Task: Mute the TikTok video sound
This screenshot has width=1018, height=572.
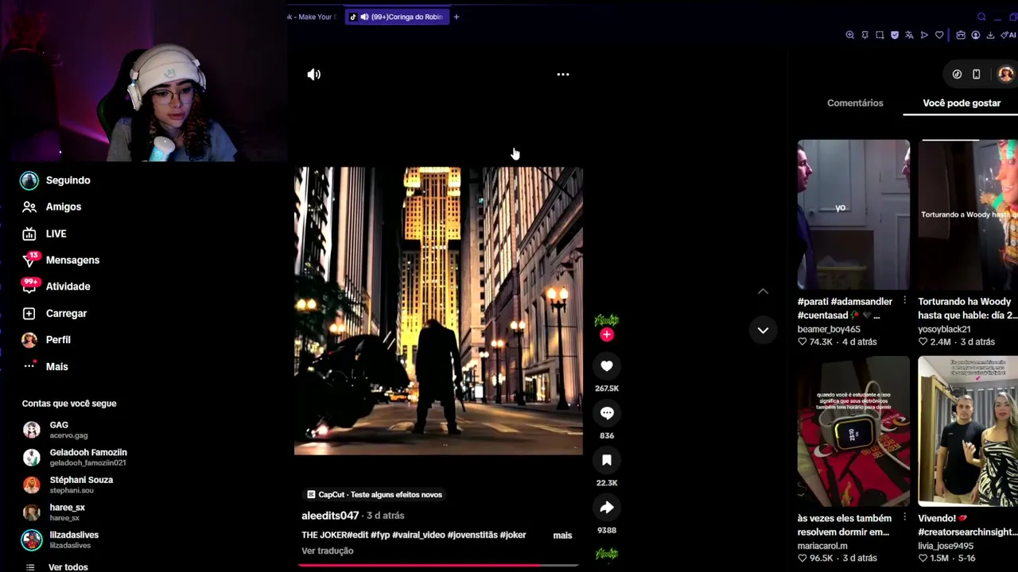Action: (x=314, y=75)
